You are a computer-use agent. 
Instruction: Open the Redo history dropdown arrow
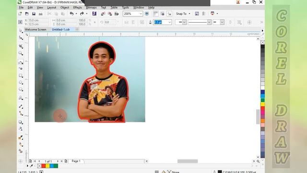(x=86, y=14)
